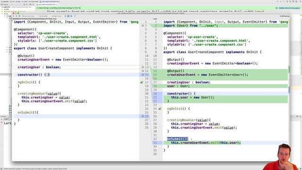302x170 pixels.
Task: Click user-create folder breadcrumb in navigation bar
Action: 34,1
